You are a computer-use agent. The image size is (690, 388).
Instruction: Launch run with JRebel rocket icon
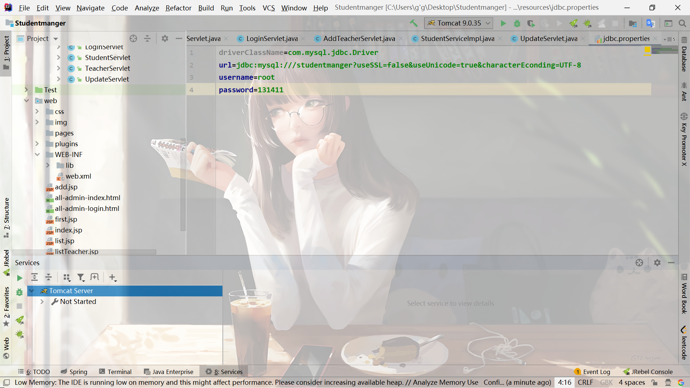(574, 23)
